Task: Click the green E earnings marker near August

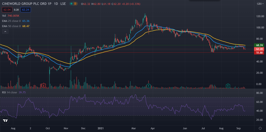Action: coord(228,86)
